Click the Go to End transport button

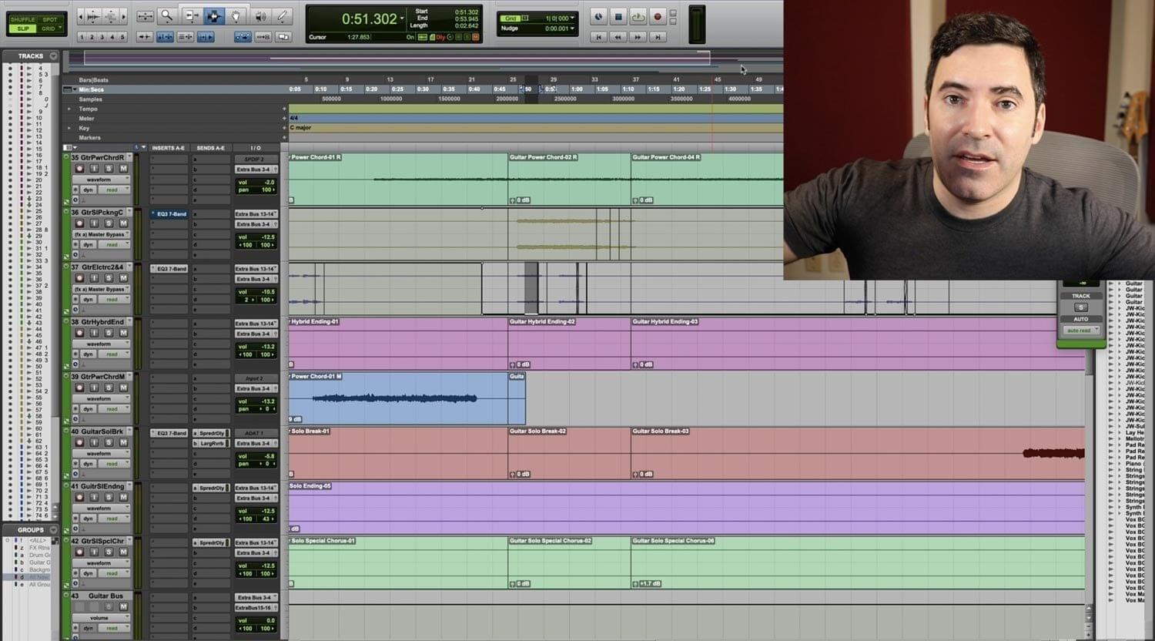point(657,36)
